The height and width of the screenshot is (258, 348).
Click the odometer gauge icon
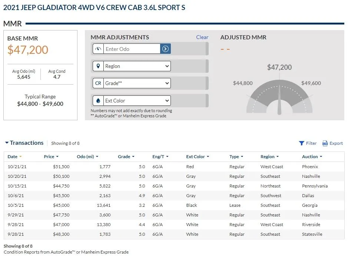[98, 49]
